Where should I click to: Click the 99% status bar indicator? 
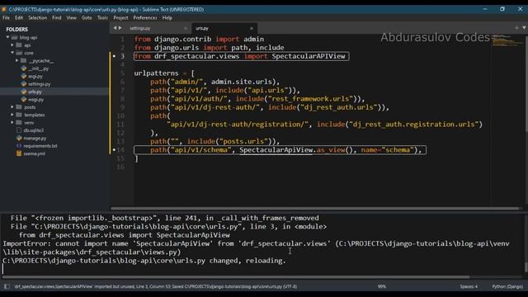coord(381,286)
